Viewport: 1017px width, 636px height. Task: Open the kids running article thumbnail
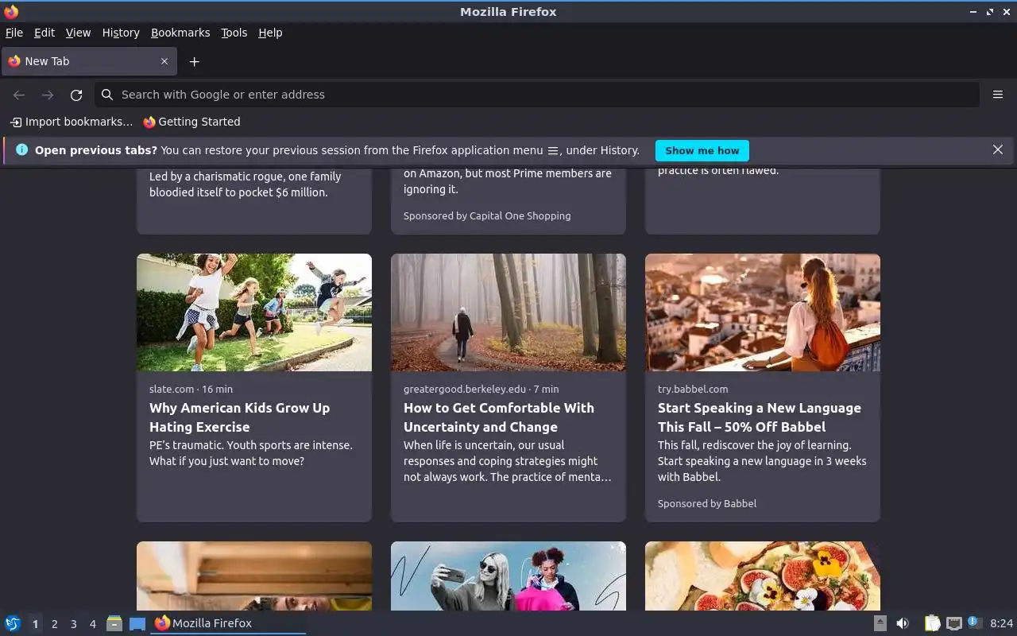[254, 312]
